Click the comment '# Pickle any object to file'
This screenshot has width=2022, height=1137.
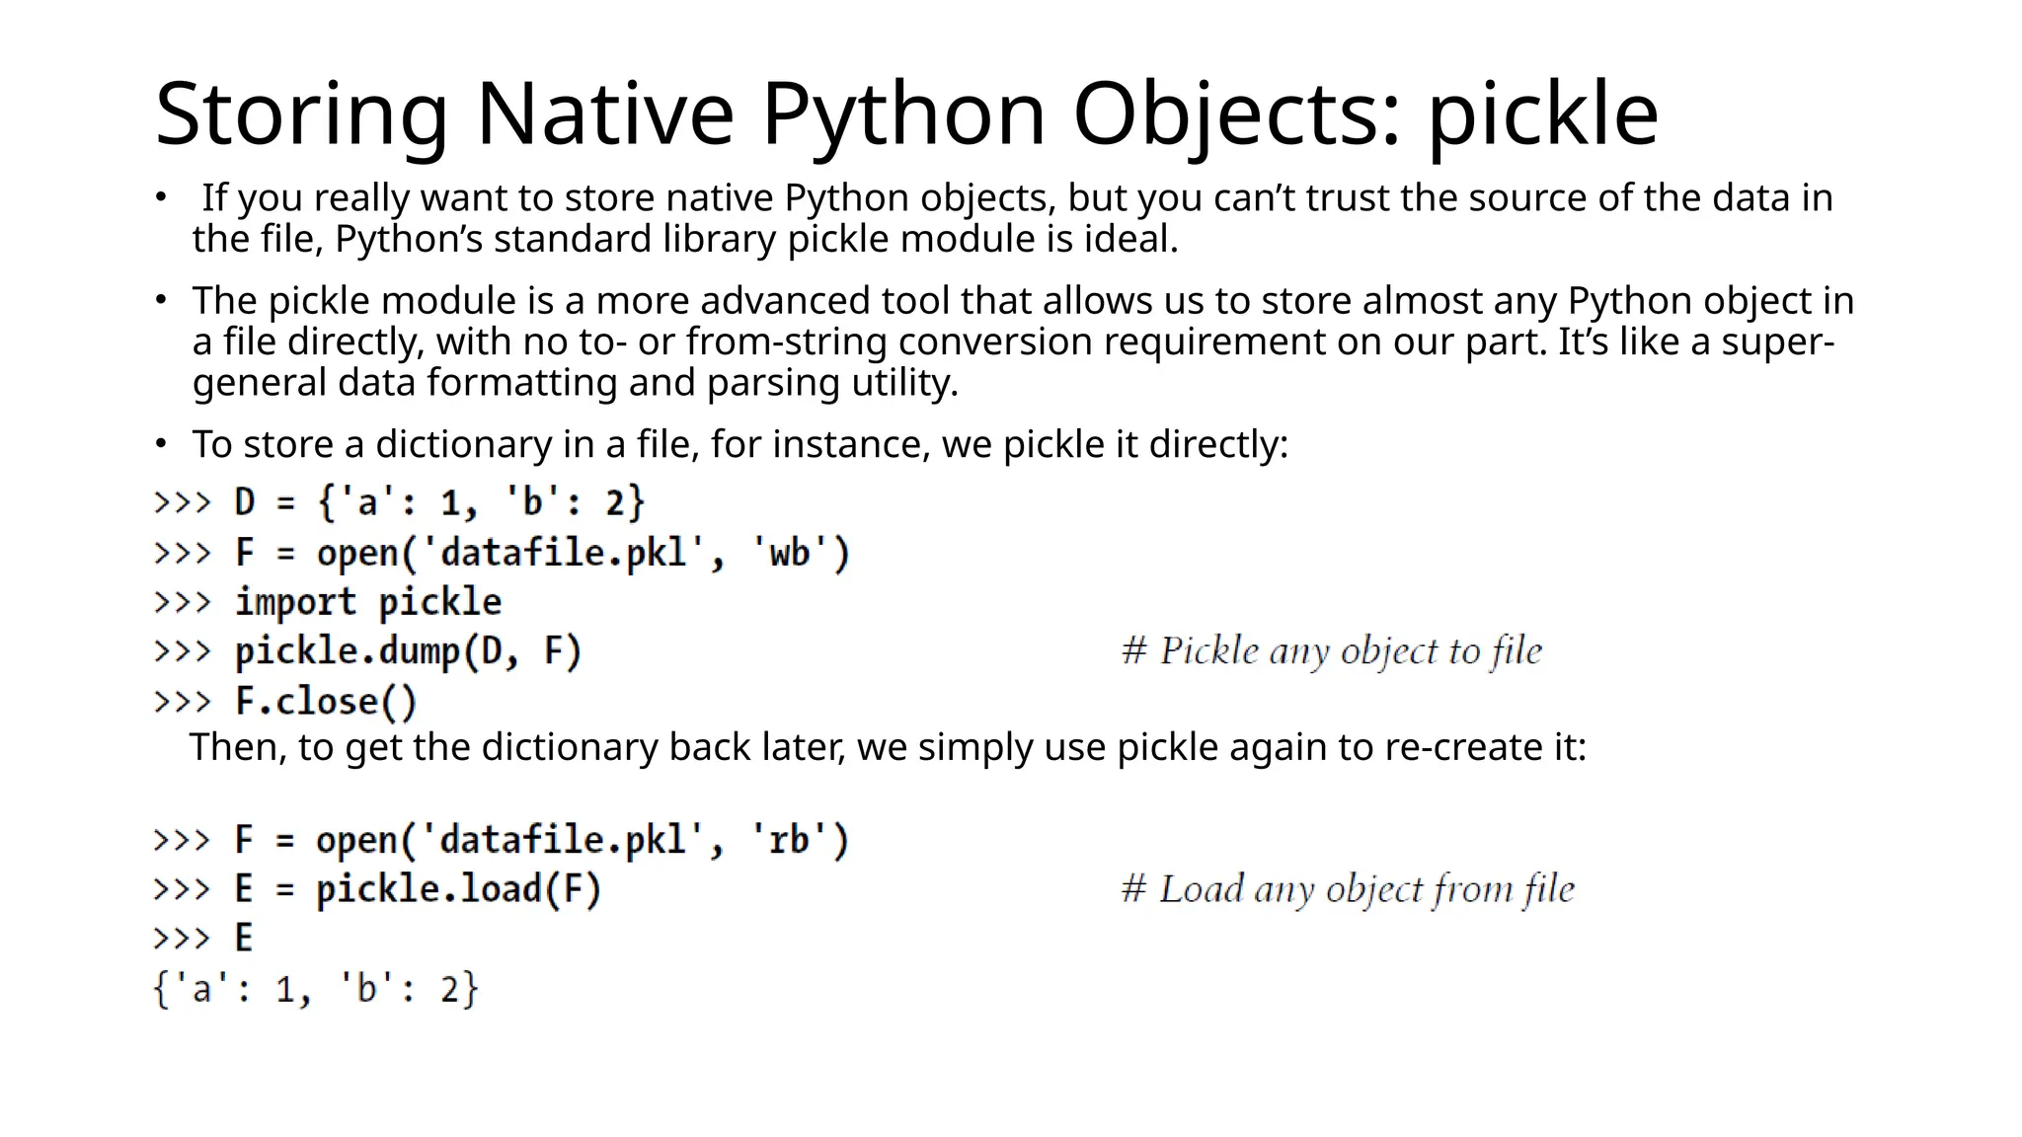click(1332, 651)
